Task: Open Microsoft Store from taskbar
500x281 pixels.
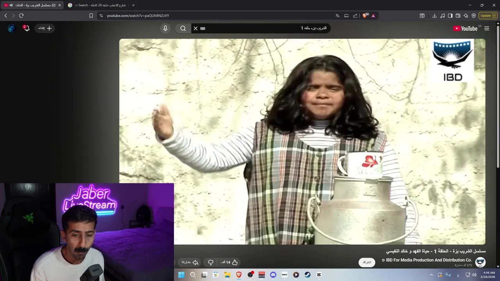Action: pos(216,275)
